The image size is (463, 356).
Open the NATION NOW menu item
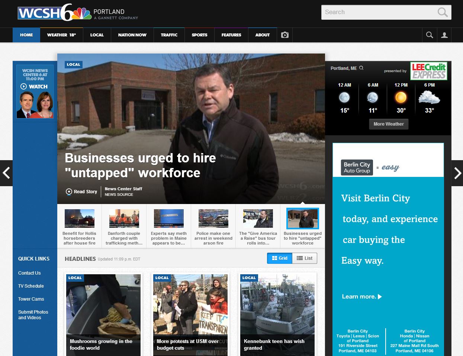[132, 35]
